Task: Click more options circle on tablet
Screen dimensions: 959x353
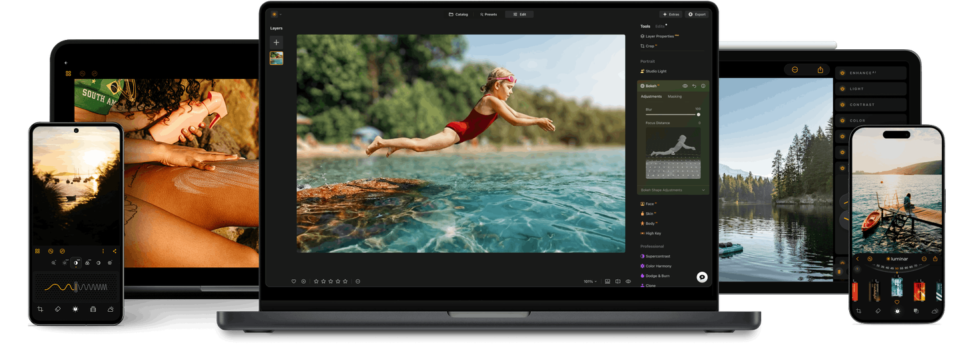Action: 795,69
